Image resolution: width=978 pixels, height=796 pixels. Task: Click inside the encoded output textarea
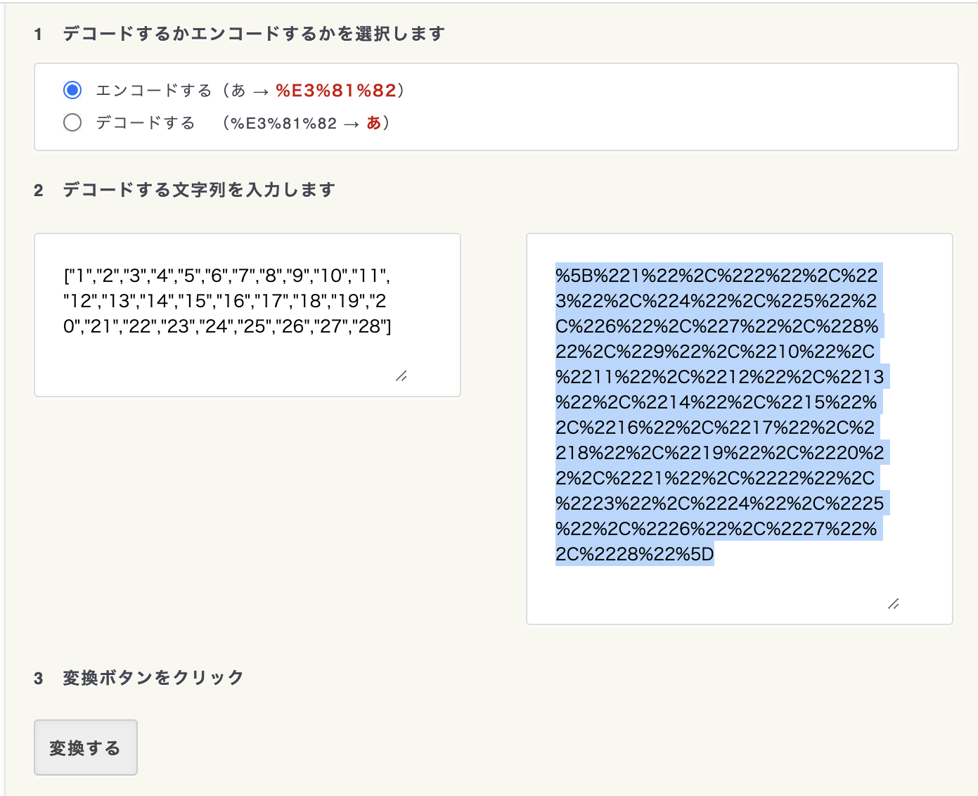(740, 429)
